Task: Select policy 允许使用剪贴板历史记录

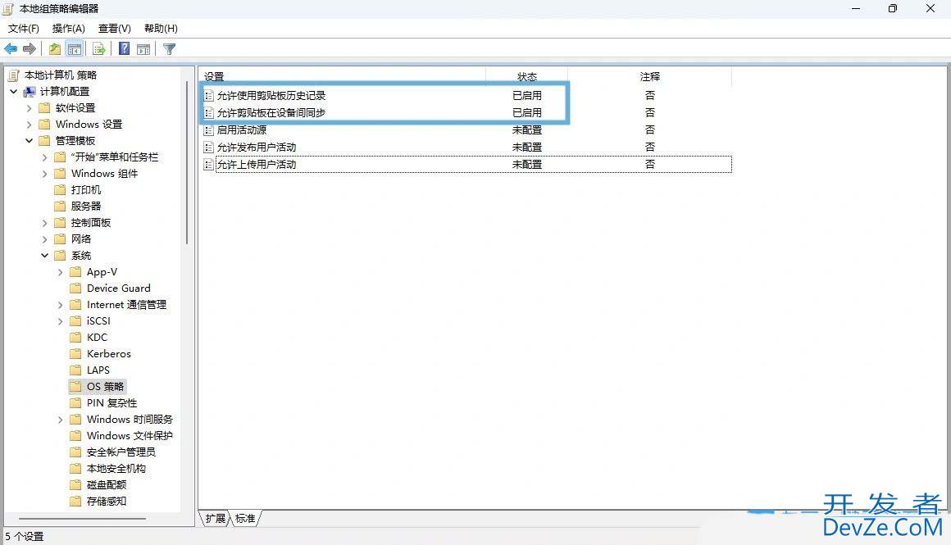Action: tap(271, 96)
